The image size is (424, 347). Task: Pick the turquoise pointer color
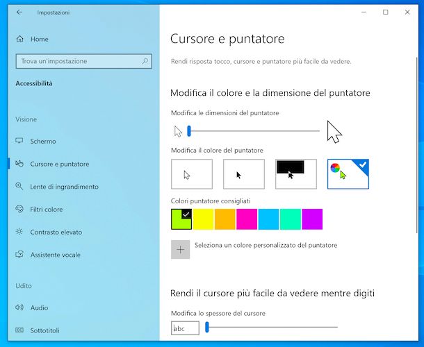pos(291,219)
